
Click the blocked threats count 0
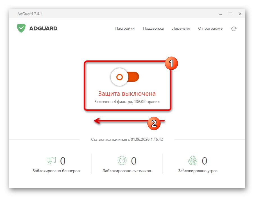[x=205, y=161]
